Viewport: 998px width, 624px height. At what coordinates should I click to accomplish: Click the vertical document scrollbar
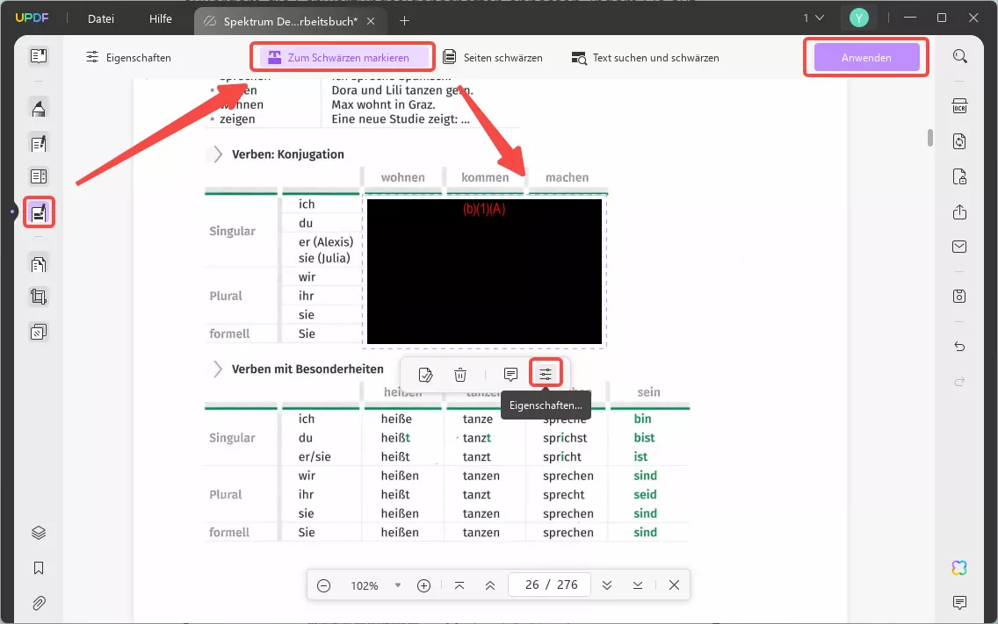(x=929, y=138)
